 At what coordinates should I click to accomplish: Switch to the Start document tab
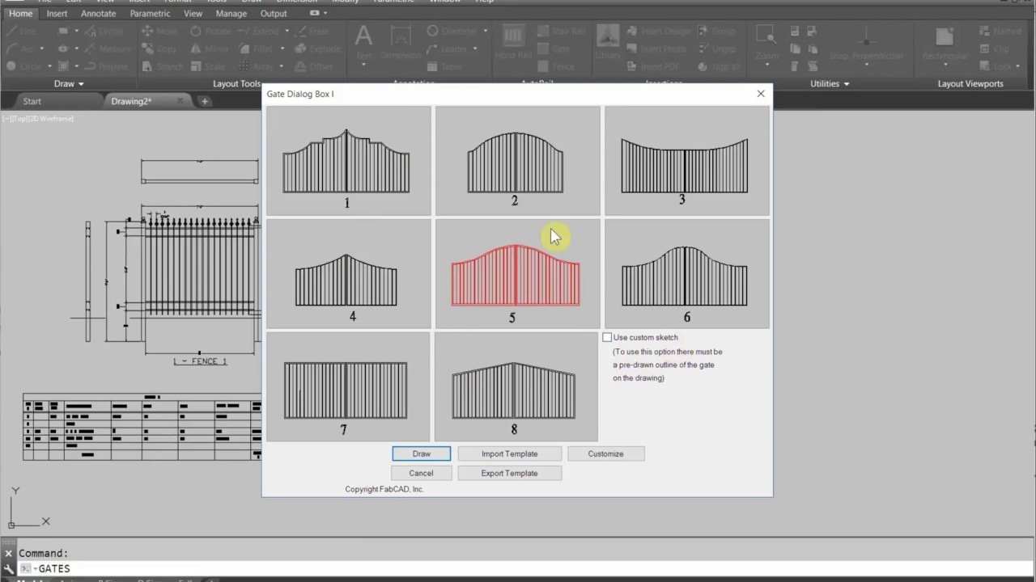32,101
